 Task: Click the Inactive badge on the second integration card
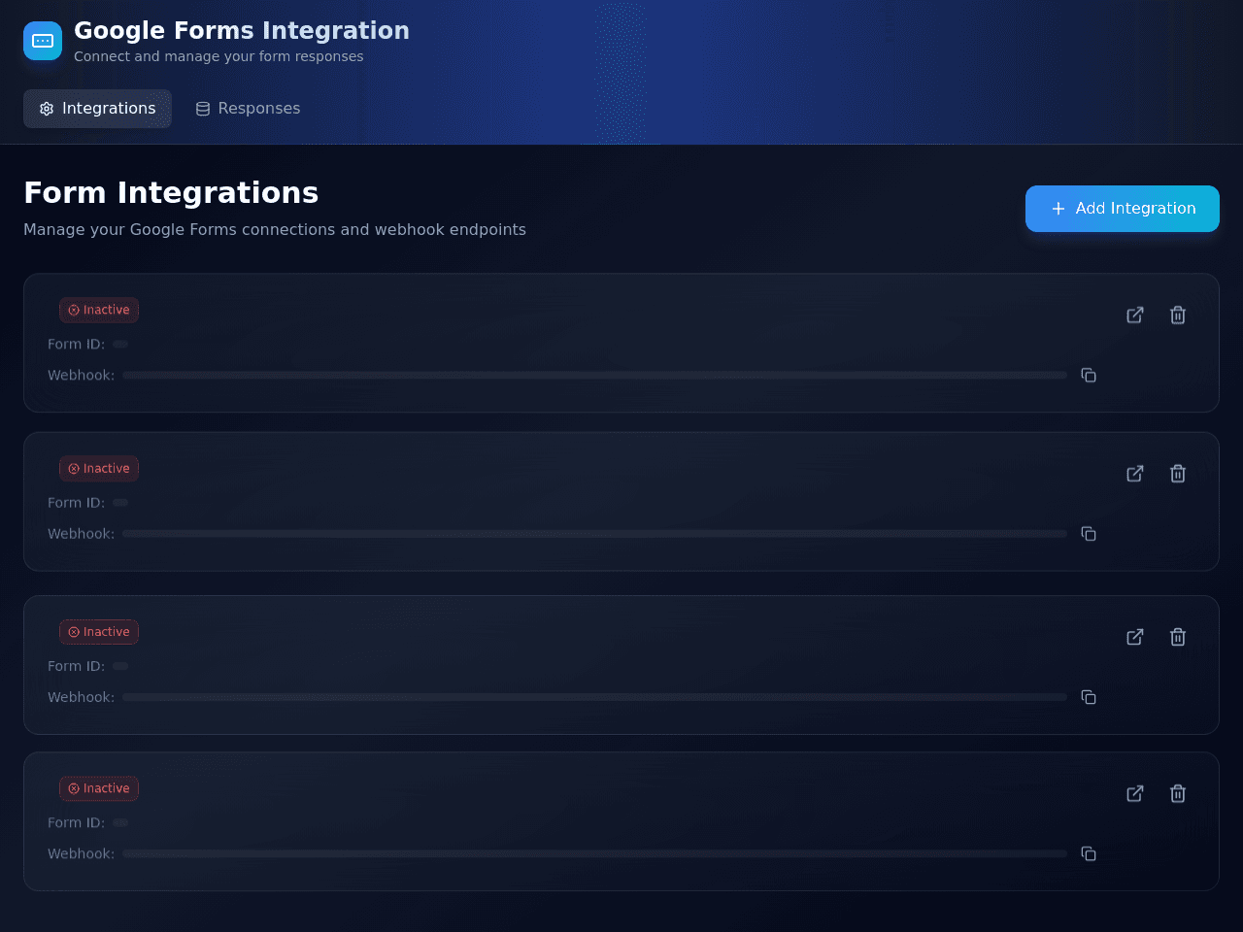[99, 469]
